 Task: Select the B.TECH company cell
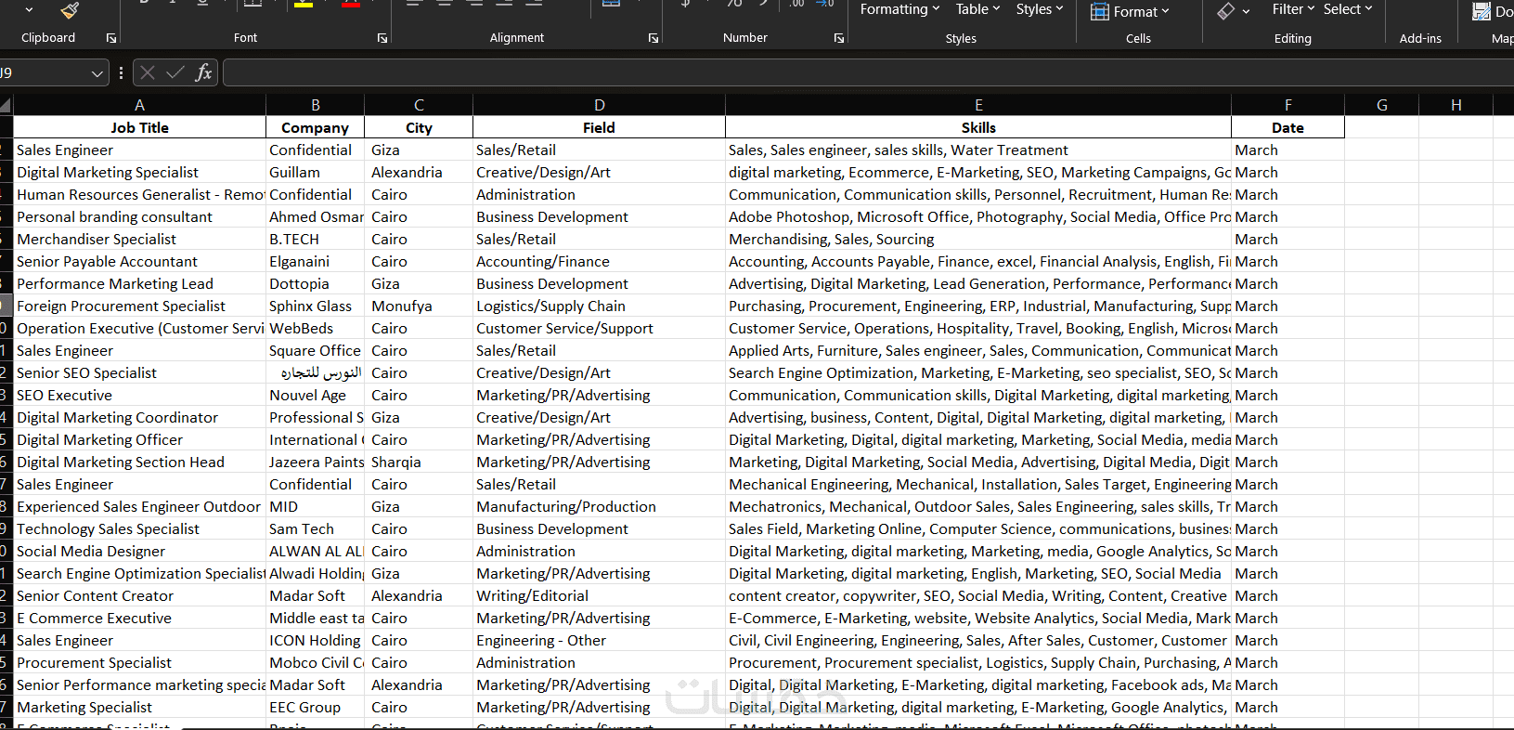pos(316,239)
